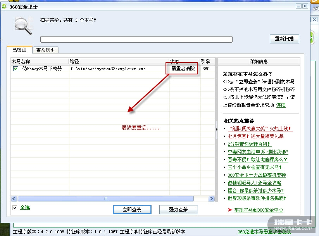Open 做精明赶马人!杀马全攻略 link
The width and height of the screenshot is (319, 236).
pyautogui.click(x=254, y=183)
